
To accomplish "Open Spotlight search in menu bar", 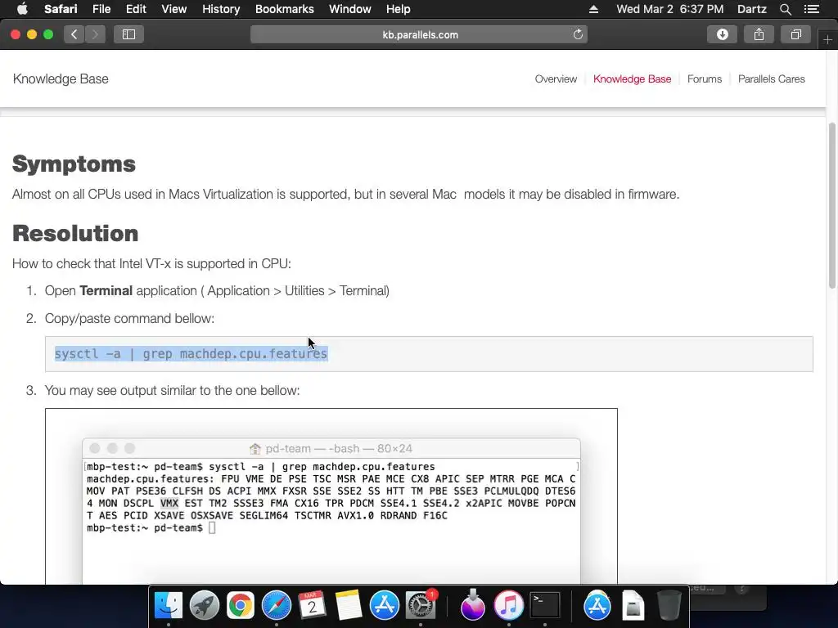I will (x=785, y=9).
